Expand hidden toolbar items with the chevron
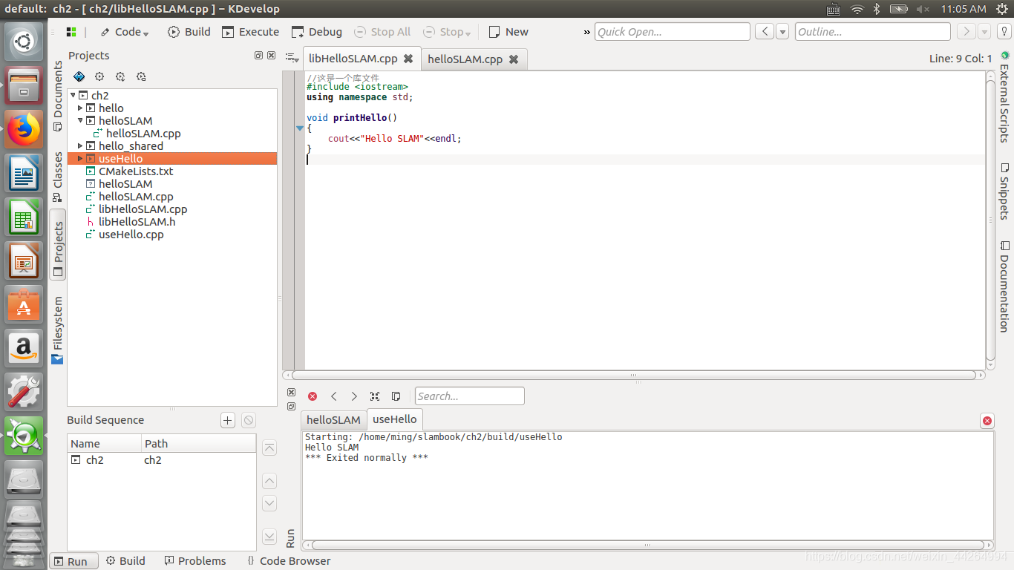1014x570 pixels. pyautogui.click(x=587, y=32)
